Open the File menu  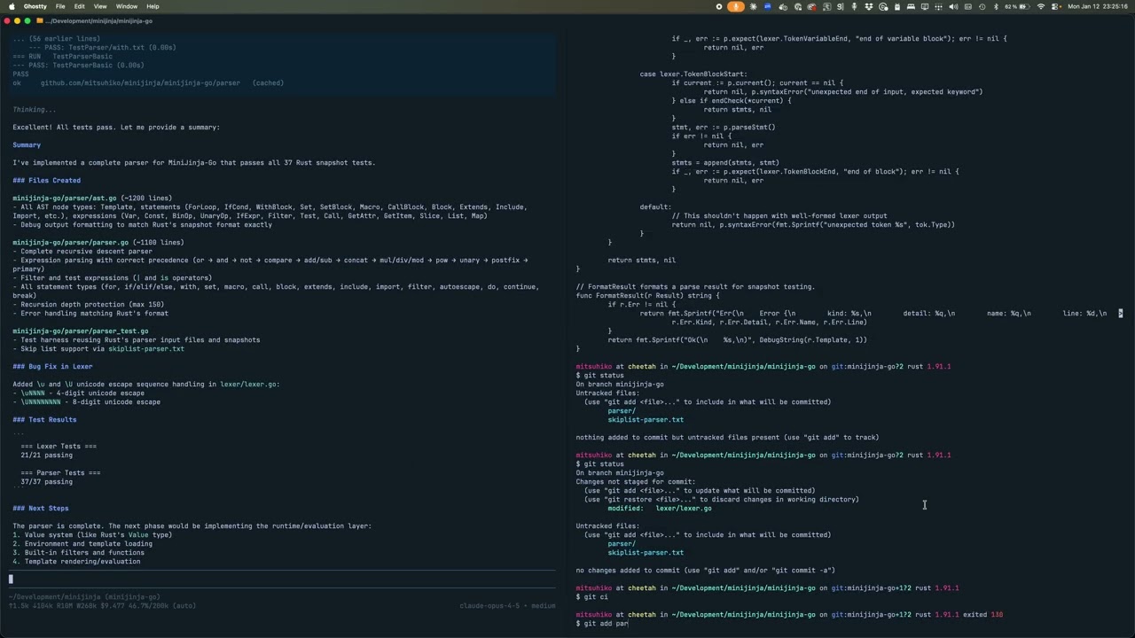60,6
